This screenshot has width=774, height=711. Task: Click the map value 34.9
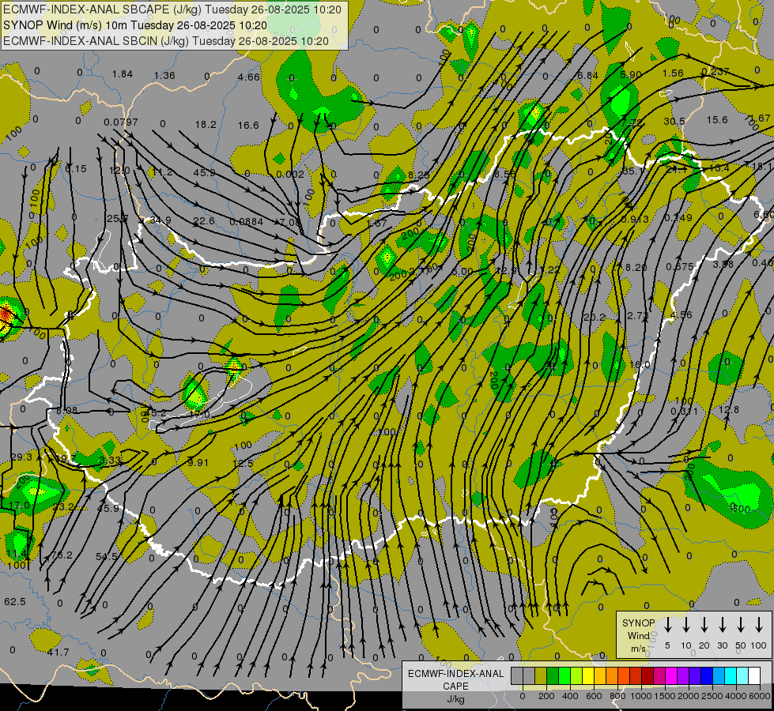160,220
